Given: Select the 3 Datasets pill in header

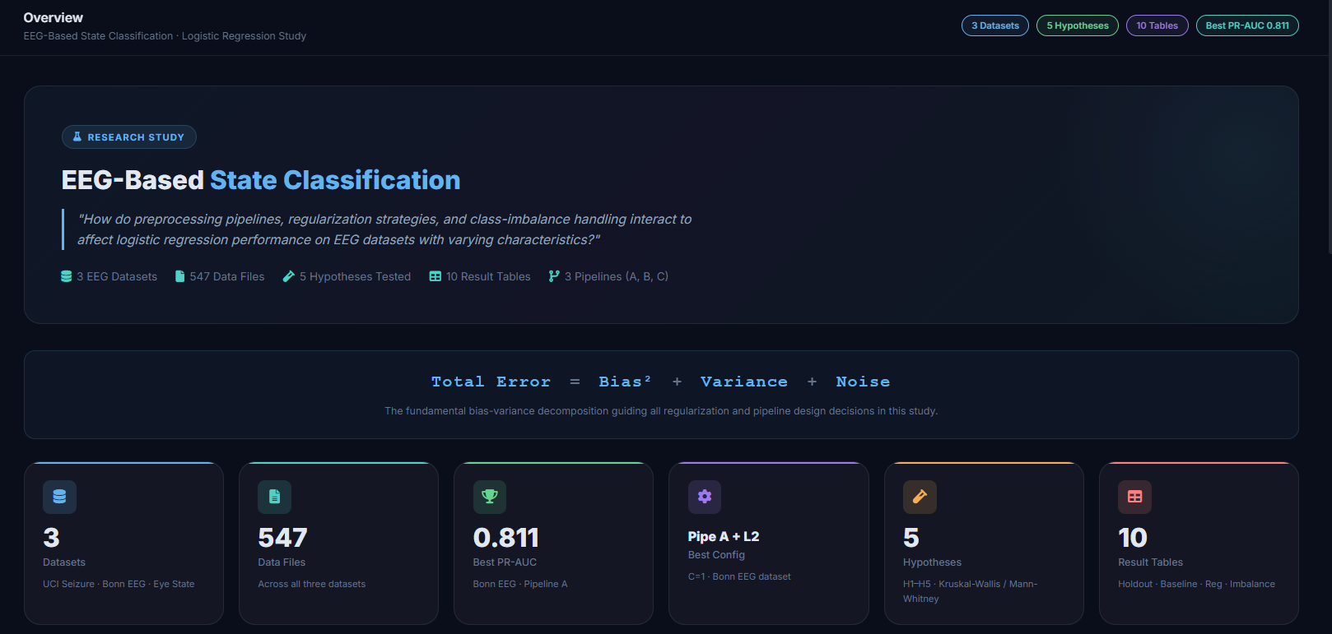Looking at the screenshot, I should tap(995, 25).
